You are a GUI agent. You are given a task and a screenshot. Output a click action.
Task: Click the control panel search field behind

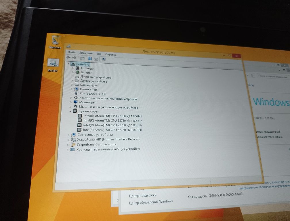click(x=272, y=76)
